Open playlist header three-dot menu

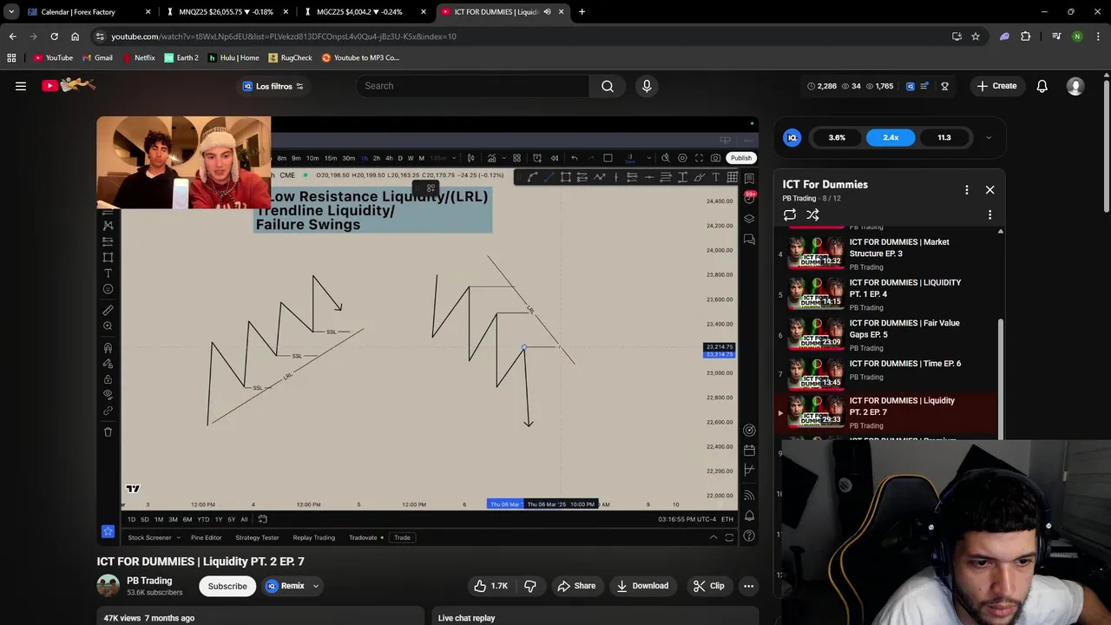click(967, 189)
